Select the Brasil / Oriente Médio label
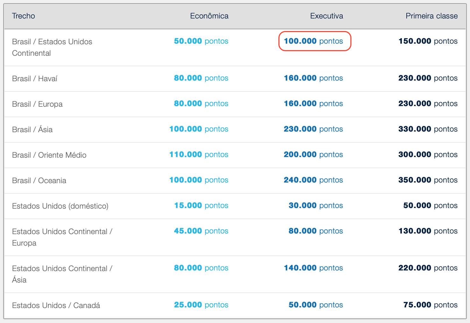470x323 pixels. (49, 155)
